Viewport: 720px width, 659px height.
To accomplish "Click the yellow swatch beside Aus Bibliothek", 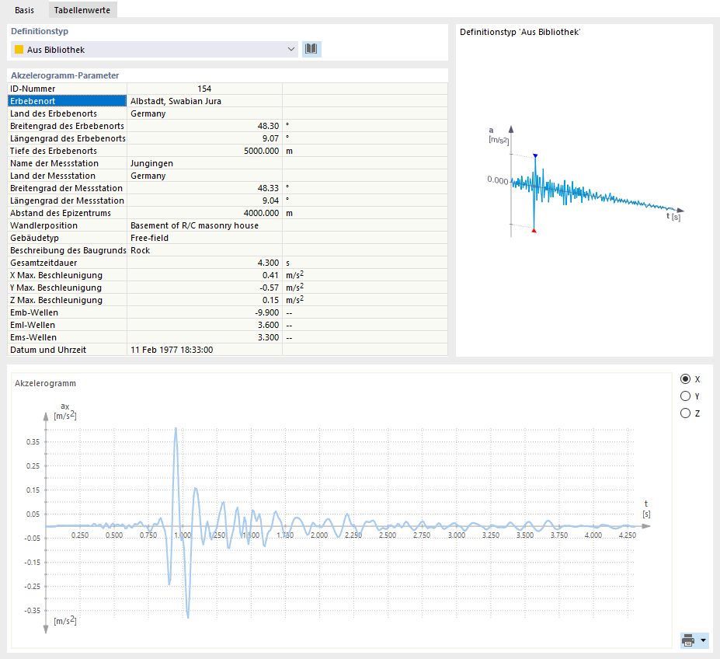I will (x=19, y=50).
